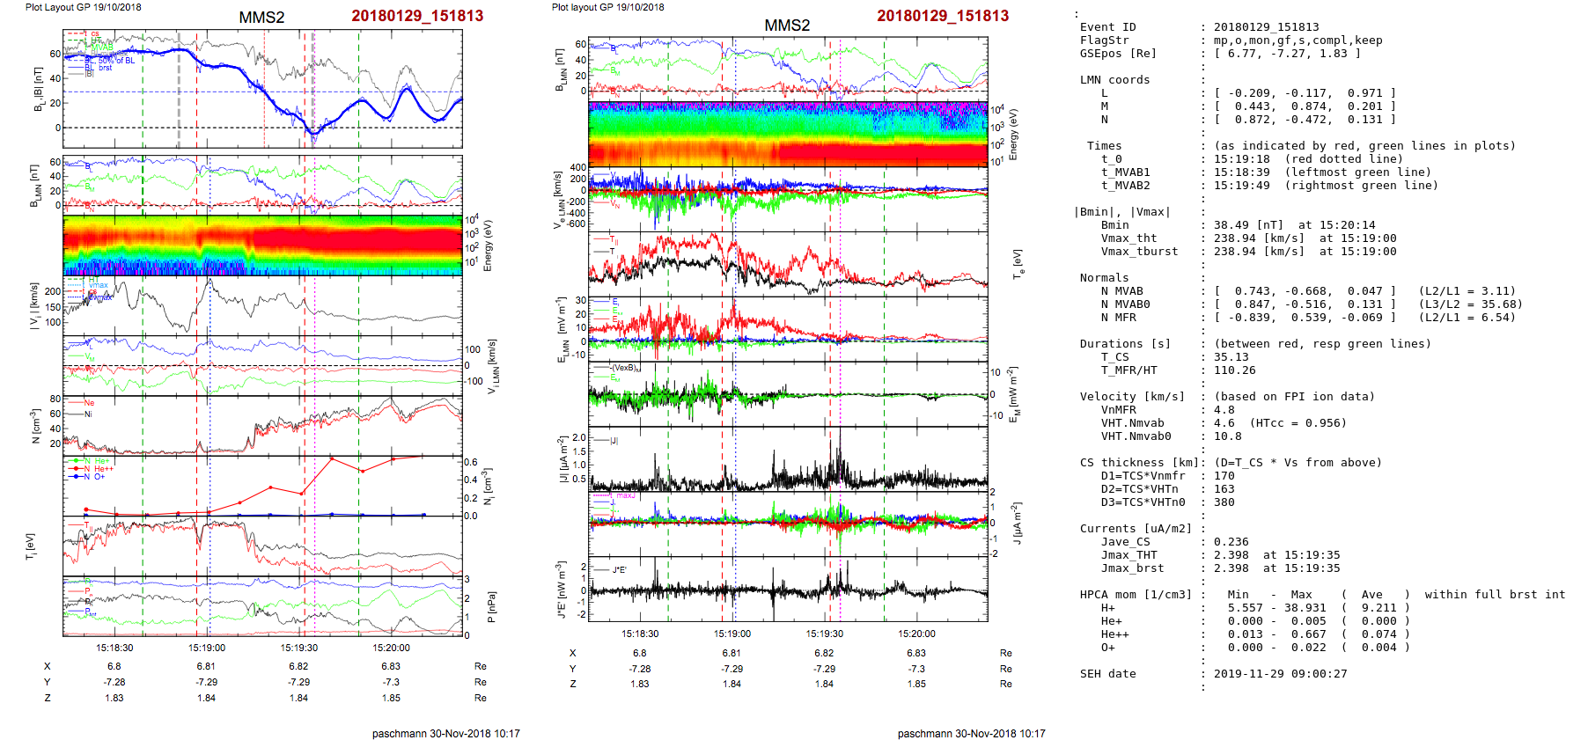Click the 'Durations [s]' heading
Screen dimensions: 1588x740
coord(1126,344)
